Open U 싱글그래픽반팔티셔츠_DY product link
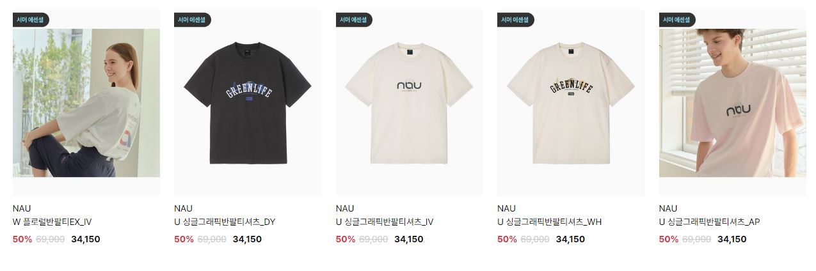 point(225,222)
